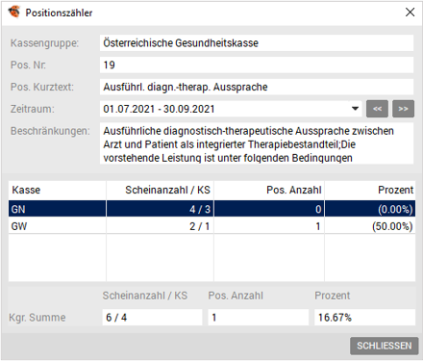
Task: Click into the Beschränkungen text area
Action: click(257, 143)
